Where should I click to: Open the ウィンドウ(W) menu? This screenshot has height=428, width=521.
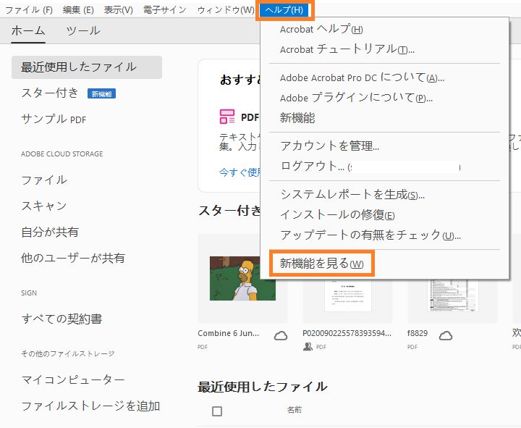coord(226,10)
